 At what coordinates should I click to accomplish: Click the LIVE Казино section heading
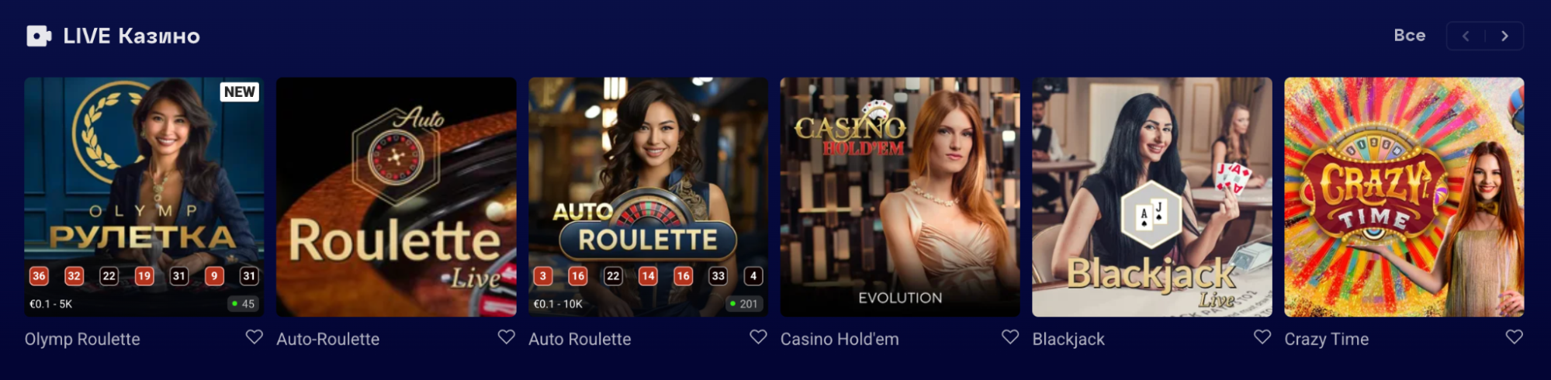click(131, 36)
